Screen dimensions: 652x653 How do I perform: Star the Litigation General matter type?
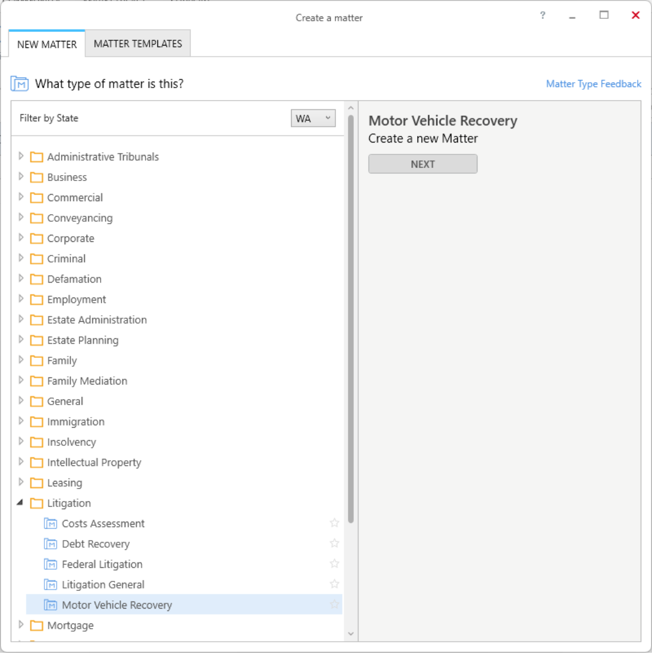pyautogui.click(x=334, y=584)
